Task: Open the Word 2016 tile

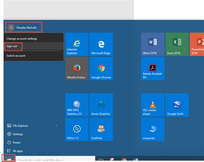Action: [x=153, y=44]
